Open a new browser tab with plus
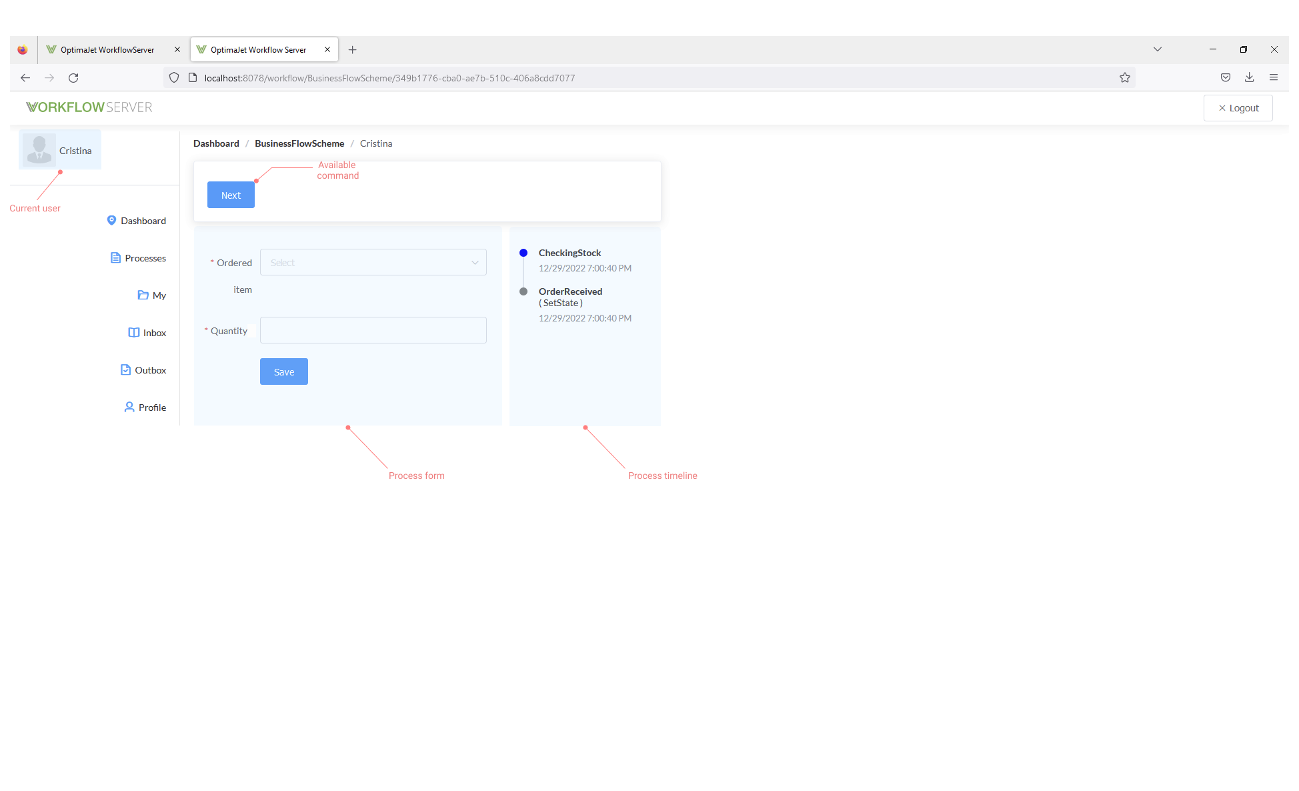Image resolution: width=1299 pixels, height=791 pixels. (353, 49)
